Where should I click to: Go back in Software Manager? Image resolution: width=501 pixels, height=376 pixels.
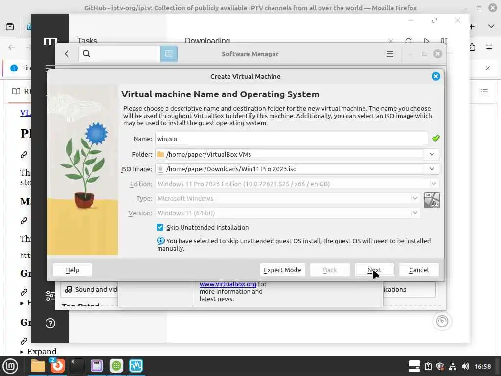tap(67, 54)
